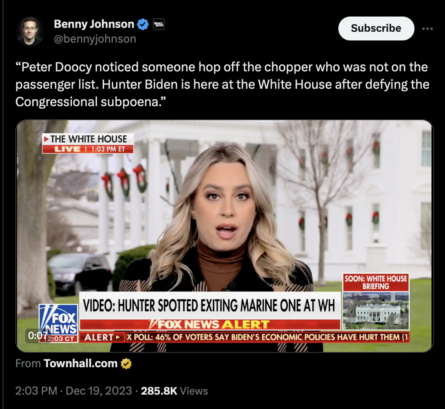Viewport: 445px width, 409px height.
Task: Click the affiliate badge next to the verified checkmark
Action: (158, 24)
